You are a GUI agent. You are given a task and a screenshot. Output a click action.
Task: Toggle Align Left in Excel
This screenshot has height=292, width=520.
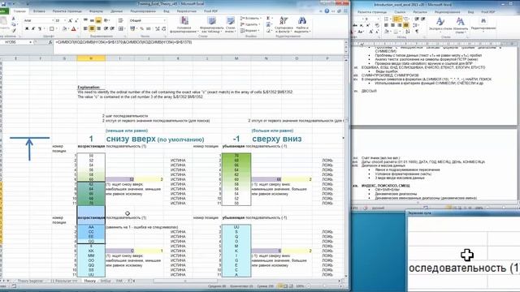point(85,28)
